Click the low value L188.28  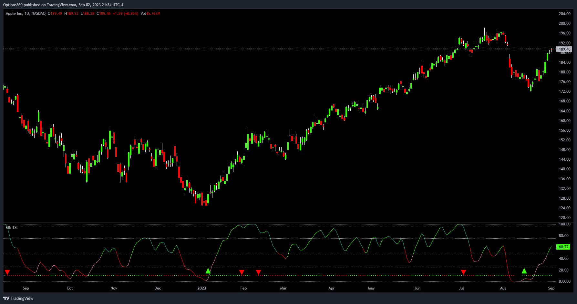coord(88,14)
